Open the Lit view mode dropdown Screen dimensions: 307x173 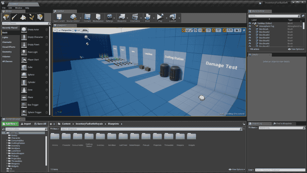click(x=77, y=30)
